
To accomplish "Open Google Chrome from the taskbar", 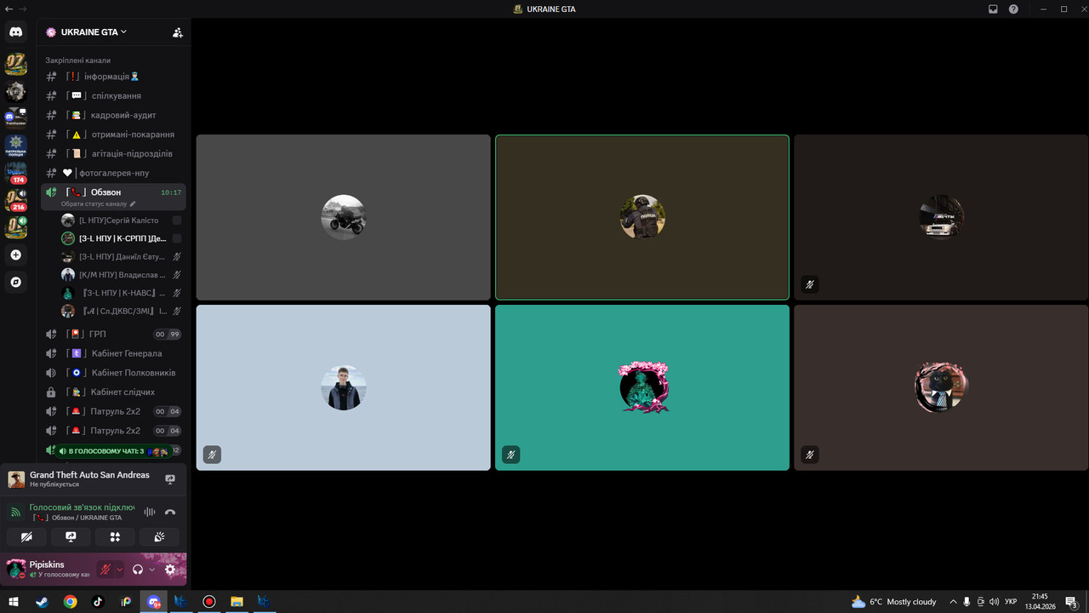I will point(70,601).
